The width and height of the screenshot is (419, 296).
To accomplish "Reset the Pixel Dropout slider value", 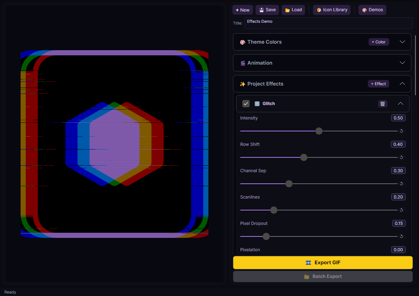I will click(401, 236).
